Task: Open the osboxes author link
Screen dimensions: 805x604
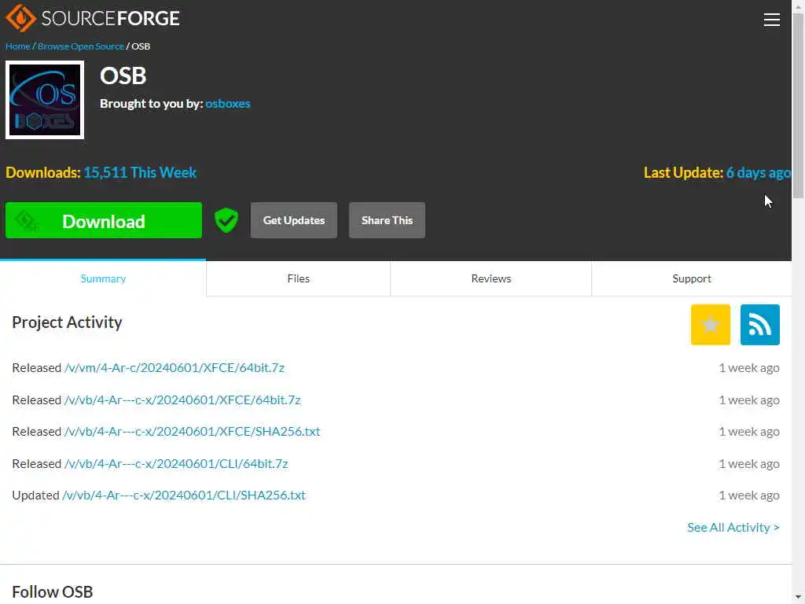Action: click(228, 104)
